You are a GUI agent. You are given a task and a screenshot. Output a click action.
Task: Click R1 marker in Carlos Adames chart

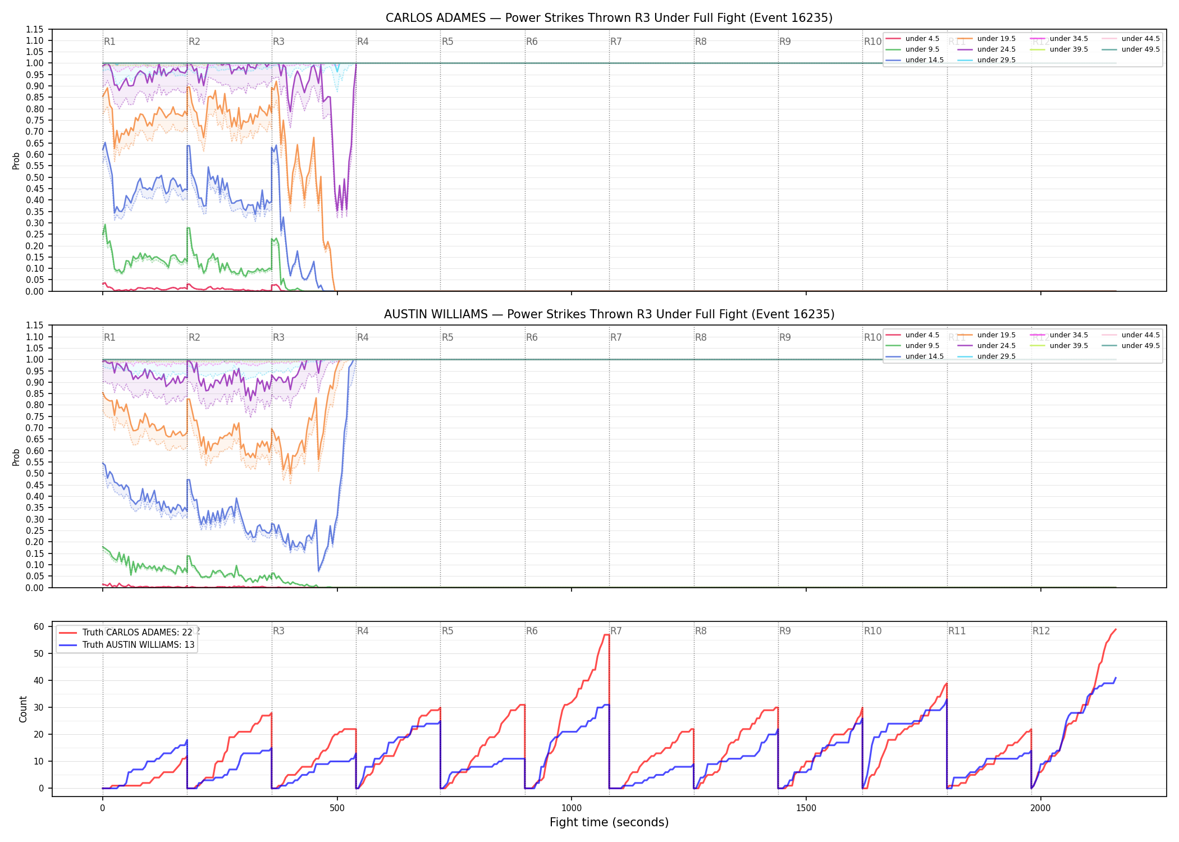(109, 42)
